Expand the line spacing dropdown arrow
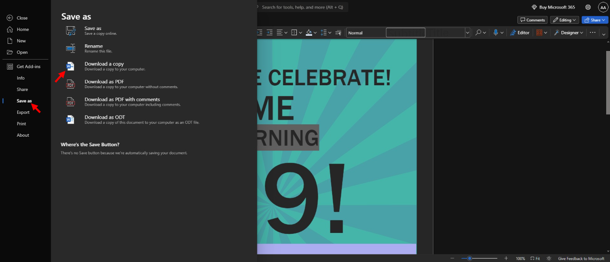 (330, 32)
